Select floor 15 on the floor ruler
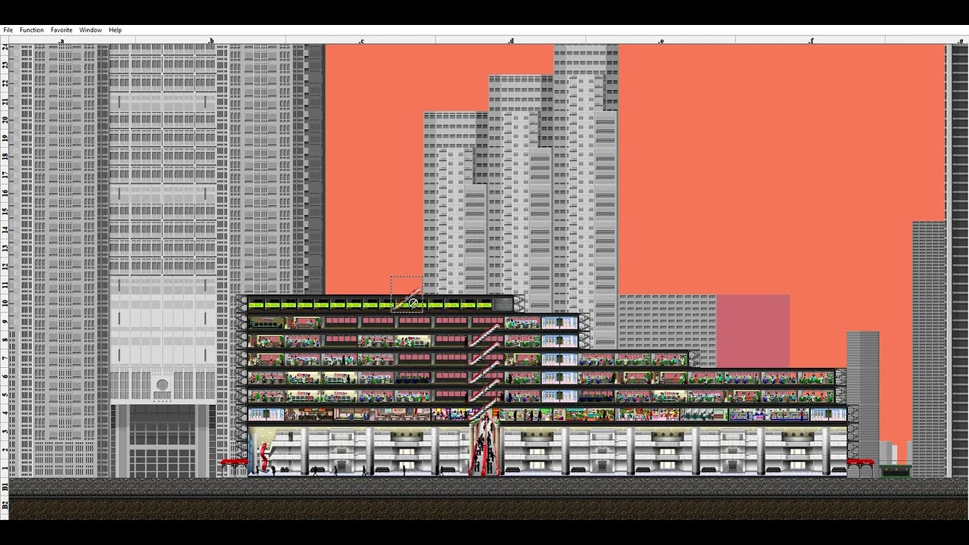The height and width of the screenshot is (545, 969). [x=5, y=211]
